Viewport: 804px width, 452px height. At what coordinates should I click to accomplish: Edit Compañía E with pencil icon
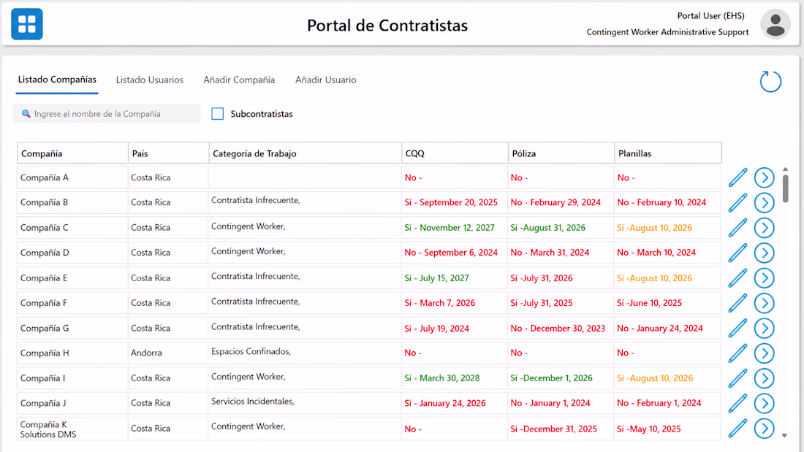737,278
